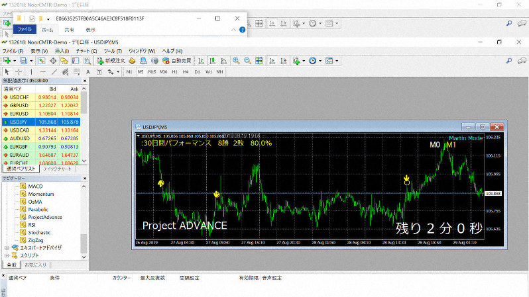The height and width of the screenshot is (297, 529).
Task: Zoom in on the chart
Action: point(236,61)
